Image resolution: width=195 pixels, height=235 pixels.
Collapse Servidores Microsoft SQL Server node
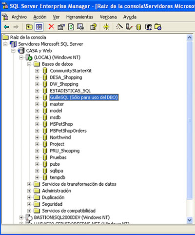(5, 44)
